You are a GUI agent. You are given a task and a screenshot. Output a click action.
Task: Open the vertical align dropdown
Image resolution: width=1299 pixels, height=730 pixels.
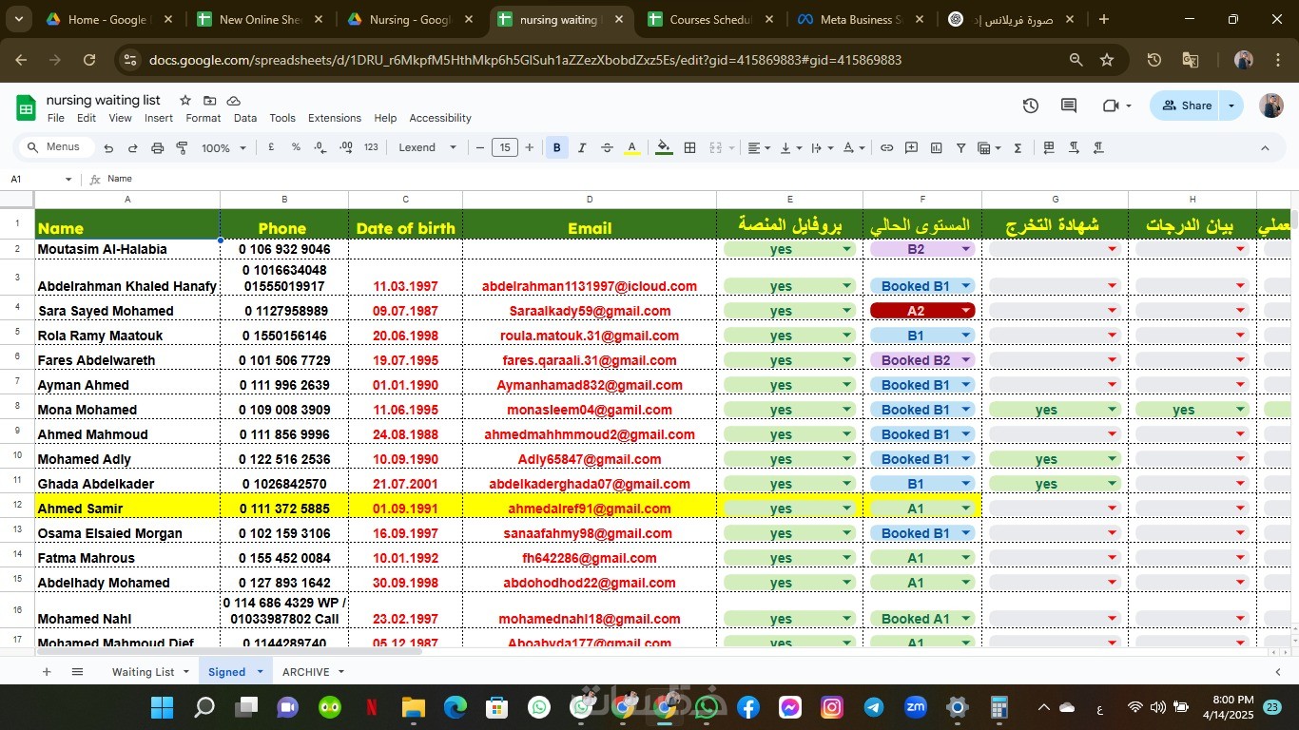[x=790, y=147]
